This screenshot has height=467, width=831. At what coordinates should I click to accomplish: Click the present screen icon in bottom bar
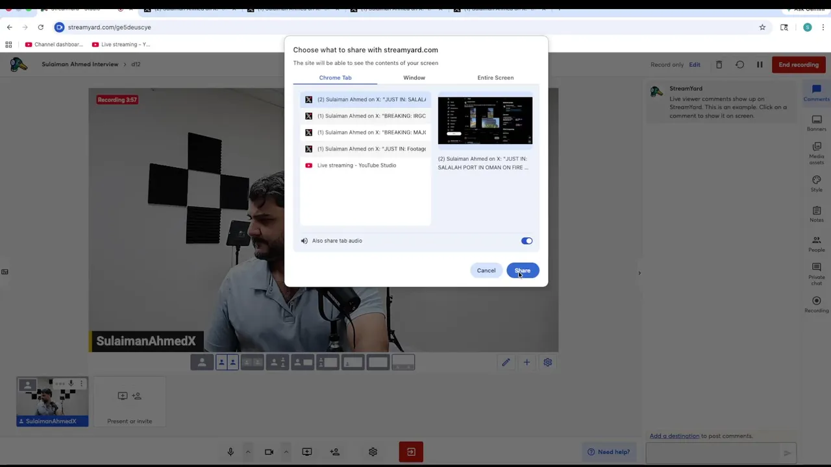tap(307, 452)
